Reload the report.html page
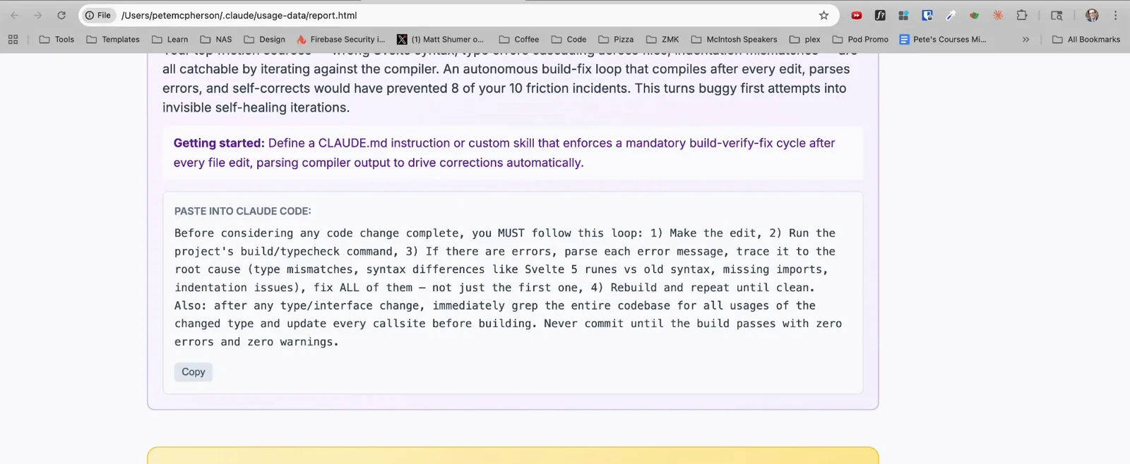 (x=61, y=16)
